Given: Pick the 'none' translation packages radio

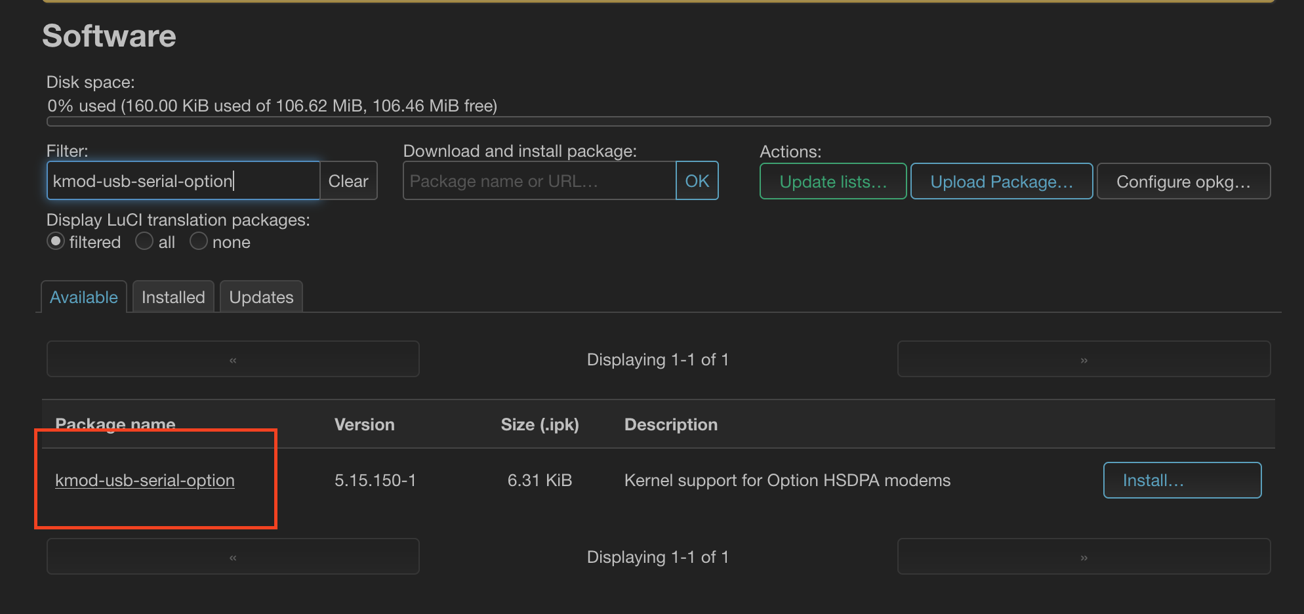Looking at the screenshot, I should tap(199, 241).
